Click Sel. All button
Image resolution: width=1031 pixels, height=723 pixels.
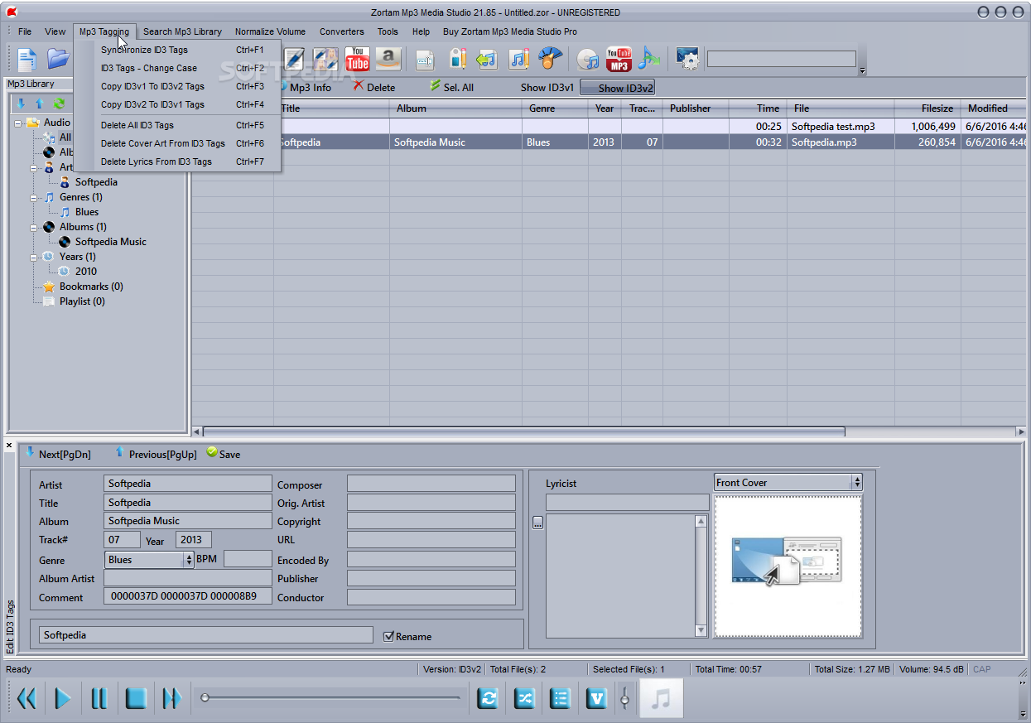pos(452,87)
